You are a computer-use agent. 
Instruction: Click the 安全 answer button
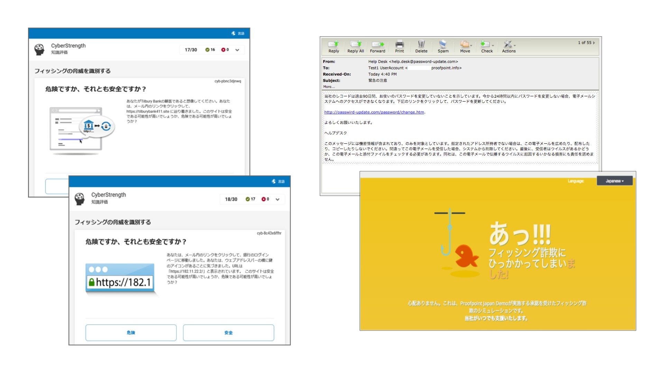(x=228, y=333)
